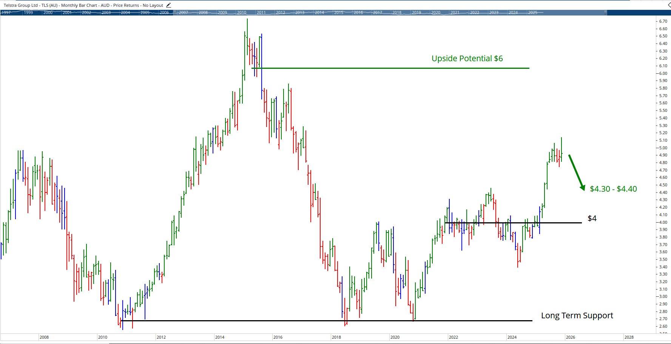Click the year 2010 on the navigator strip
The image size is (671, 344).
pyautogui.click(x=242, y=12)
